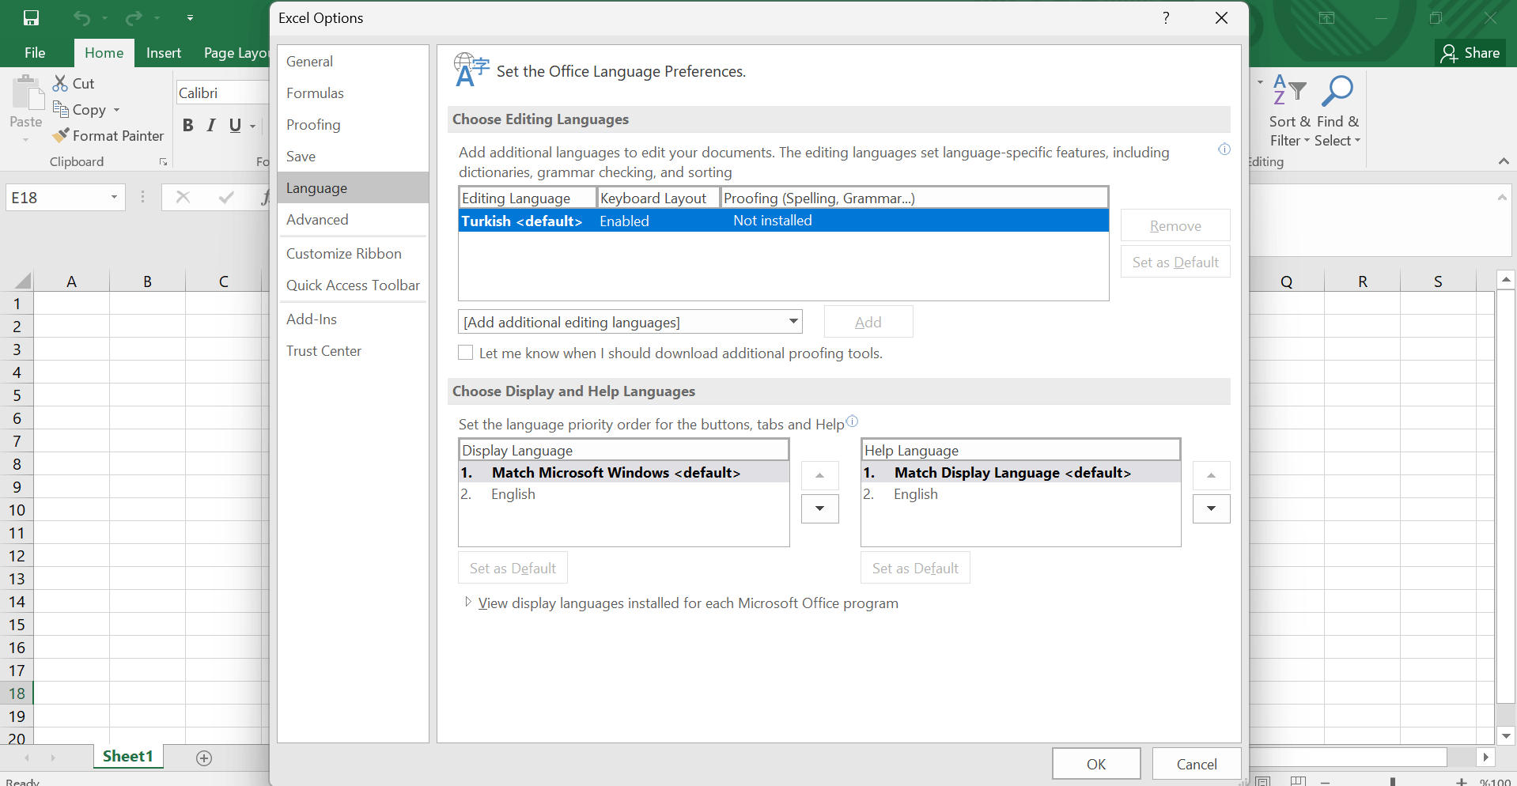Click OK in Excel Options
Screen dimensions: 1517x786
[1096, 764]
